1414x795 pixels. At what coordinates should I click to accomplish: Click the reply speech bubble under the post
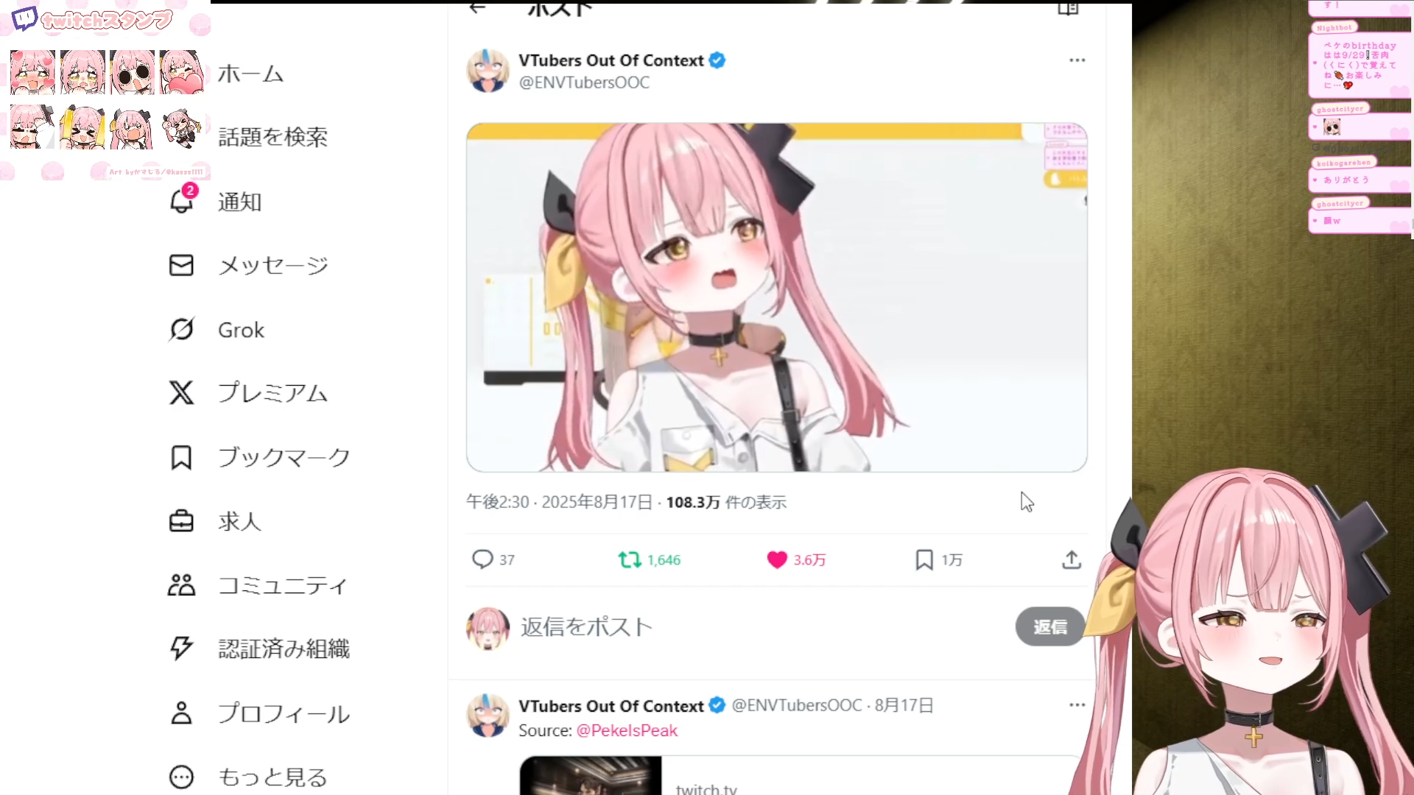click(x=482, y=559)
